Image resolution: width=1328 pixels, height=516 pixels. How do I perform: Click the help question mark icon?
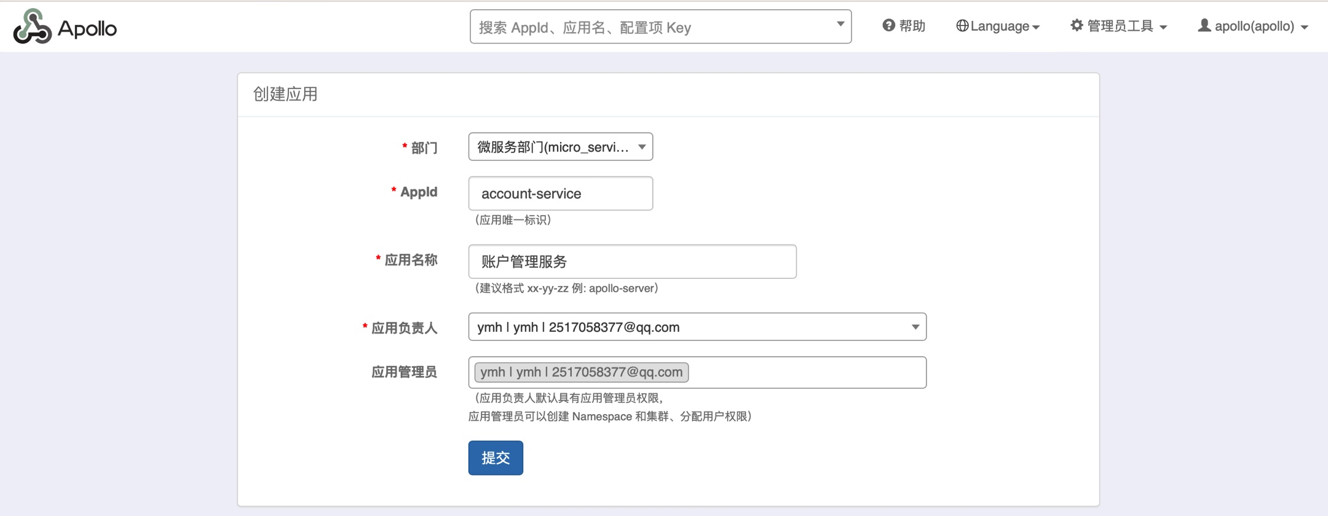pos(888,25)
